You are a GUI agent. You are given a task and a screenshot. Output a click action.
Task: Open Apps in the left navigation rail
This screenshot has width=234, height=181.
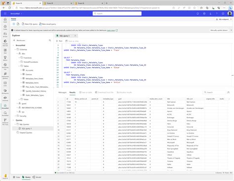click(x=5, y=51)
